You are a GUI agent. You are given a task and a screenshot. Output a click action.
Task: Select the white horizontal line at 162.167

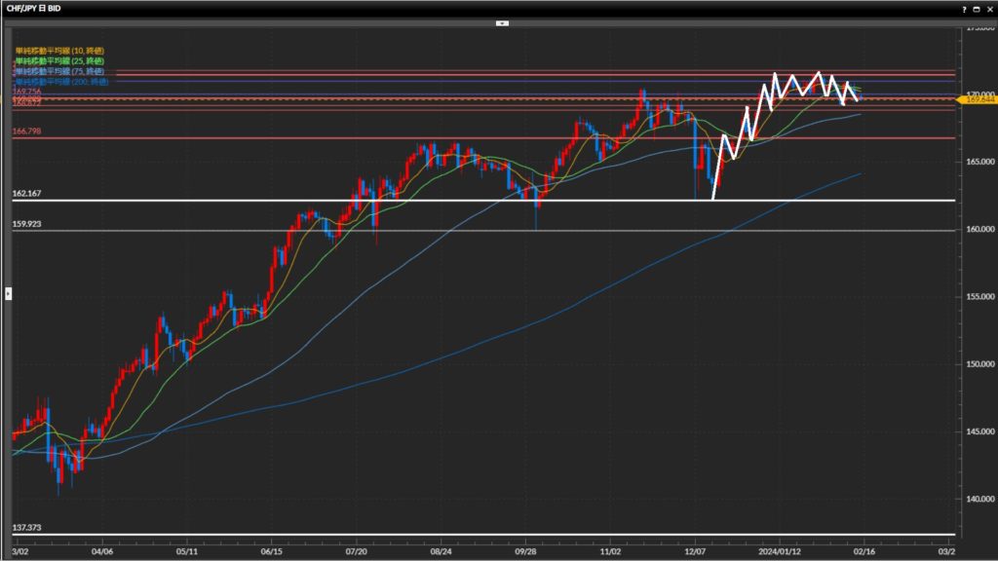[x=292, y=201]
